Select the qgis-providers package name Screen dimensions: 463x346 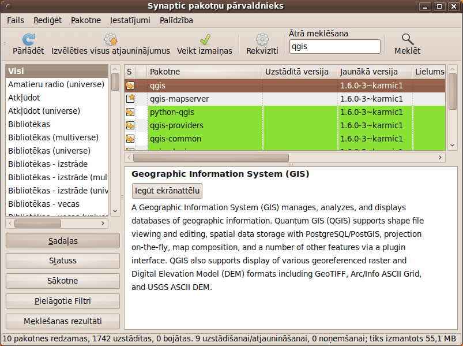(x=176, y=125)
